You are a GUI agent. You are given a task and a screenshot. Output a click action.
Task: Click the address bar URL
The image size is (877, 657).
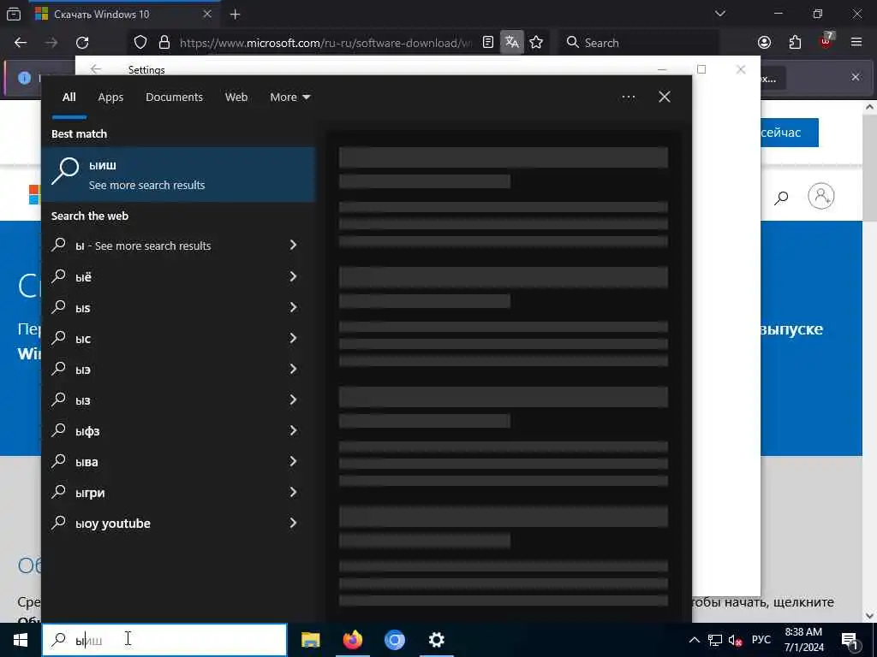pos(325,43)
